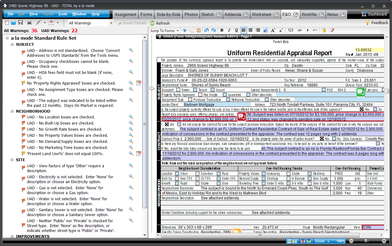Jump to next page with green down arrow
This screenshot has height=246, width=392.
[x=308, y=241]
